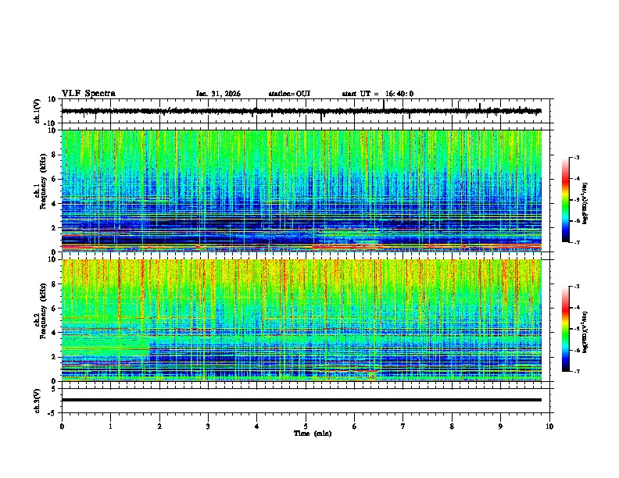The height and width of the screenshot is (478, 619).
Task: Click the "-3" label on ch.2 color scale
Action: click(x=576, y=287)
